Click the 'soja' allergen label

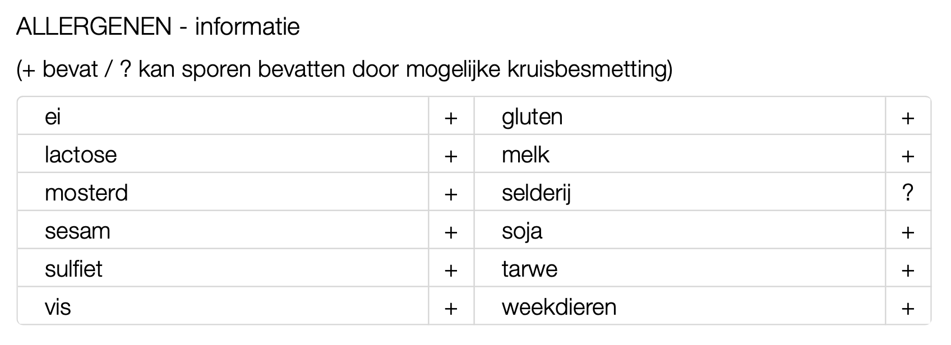[522, 231]
